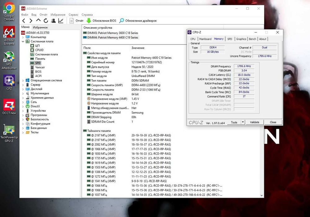Expand the Операционная система node
Viewport: 310px width, 217px height.
(x=23, y=81)
